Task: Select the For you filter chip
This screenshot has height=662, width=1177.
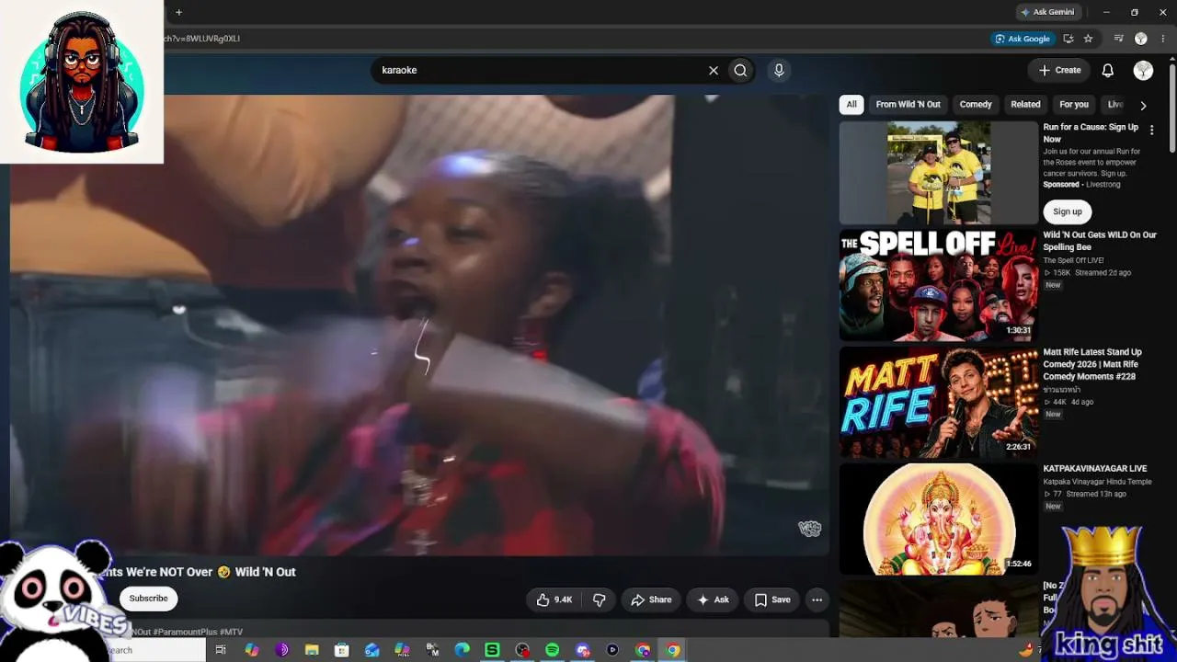Action: 1074,105
